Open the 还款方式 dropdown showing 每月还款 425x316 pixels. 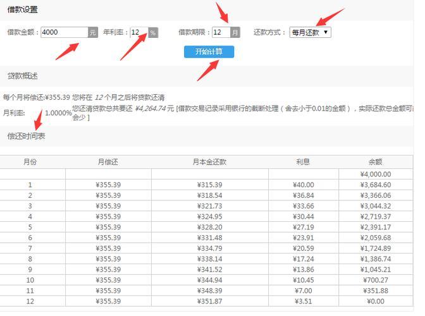311,32
